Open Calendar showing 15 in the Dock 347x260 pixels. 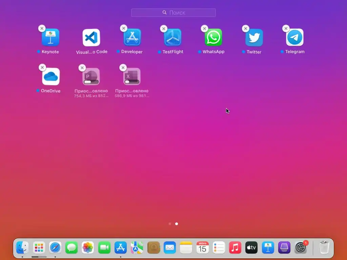(x=203, y=247)
